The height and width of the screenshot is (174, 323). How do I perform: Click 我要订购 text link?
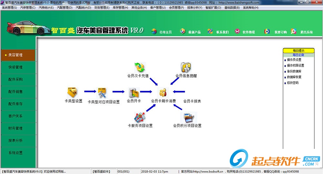[x=280, y=32]
